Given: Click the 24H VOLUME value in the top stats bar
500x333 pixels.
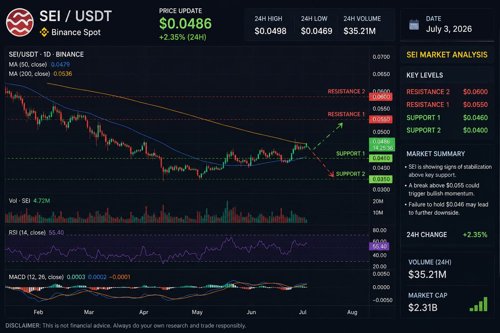Looking at the screenshot, I should [359, 31].
